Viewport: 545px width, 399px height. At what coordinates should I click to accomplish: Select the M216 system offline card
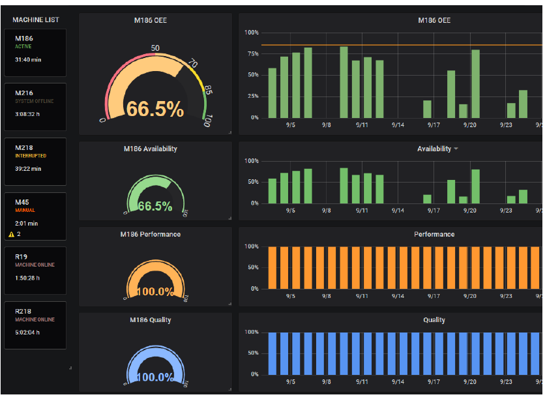[x=35, y=107]
